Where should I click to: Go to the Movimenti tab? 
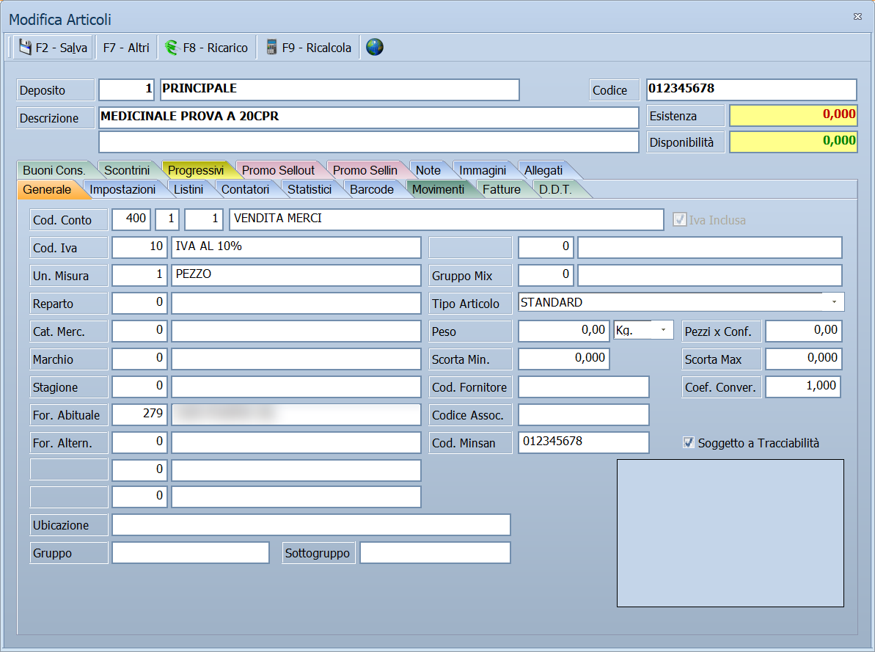(x=438, y=189)
